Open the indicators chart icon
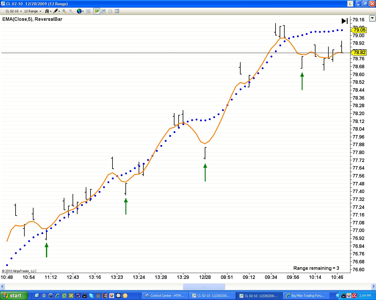 pyautogui.click(x=103, y=11)
